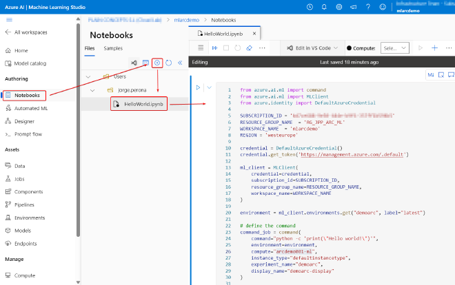The height and width of the screenshot is (285, 455).
Task: Click VS Code icon in file explorer toolbar
Action: pyautogui.click(x=134, y=63)
